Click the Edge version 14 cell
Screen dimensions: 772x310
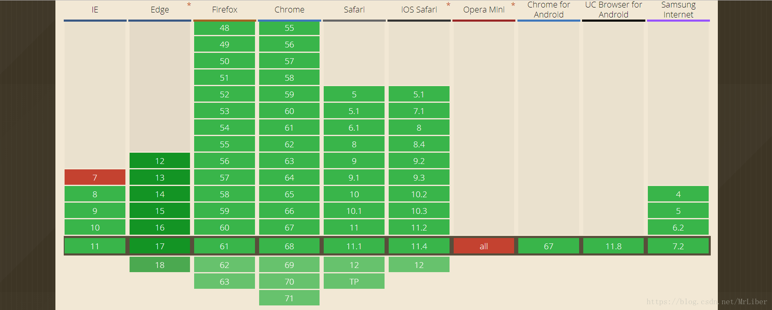[160, 194]
